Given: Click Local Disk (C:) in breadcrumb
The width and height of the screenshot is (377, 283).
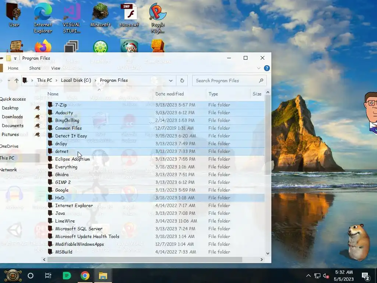Looking at the screenshot, I should coord(76,80).
